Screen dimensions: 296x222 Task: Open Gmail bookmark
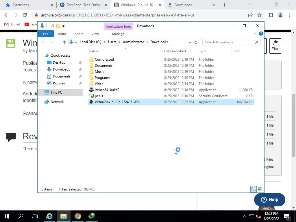click(x=12, y=24)
